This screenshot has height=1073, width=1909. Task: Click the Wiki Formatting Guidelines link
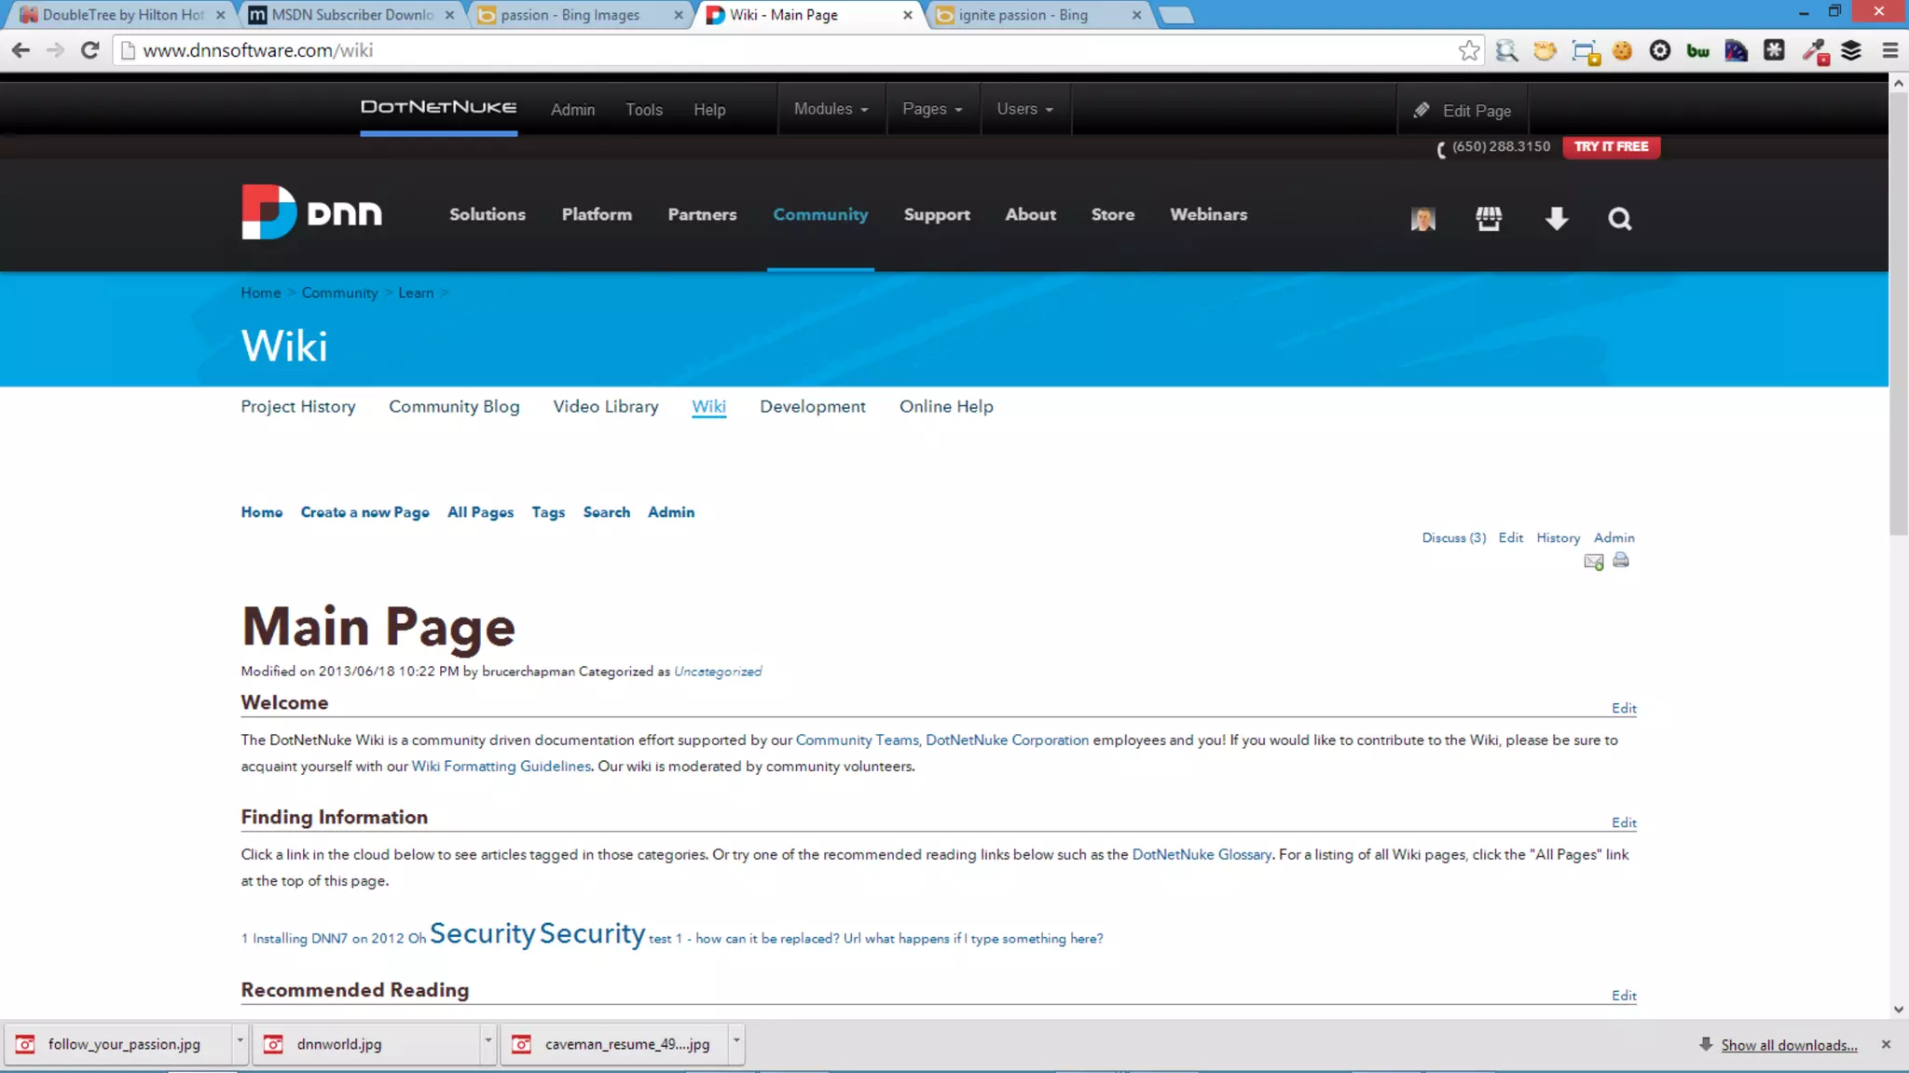[x=501, y=766]
